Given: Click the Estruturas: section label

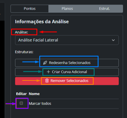Looking at the screenshot, I should pos(24,52).
